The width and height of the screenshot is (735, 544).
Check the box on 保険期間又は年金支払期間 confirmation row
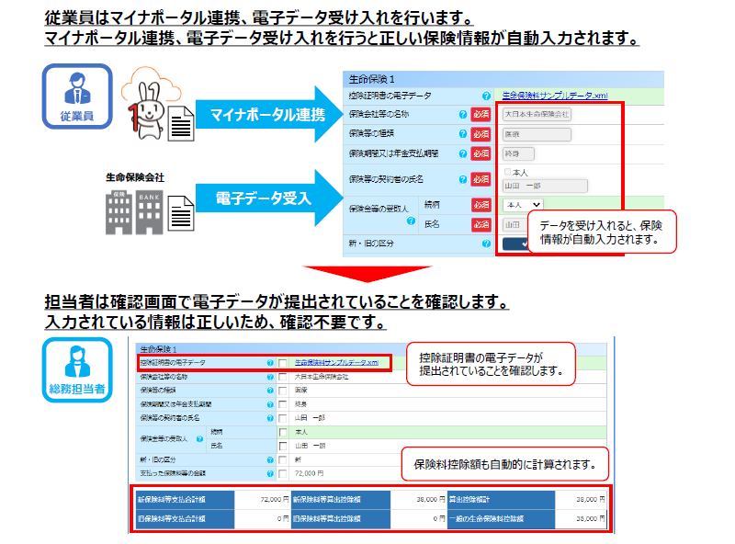pyautogui.click(x=283, y=404)
